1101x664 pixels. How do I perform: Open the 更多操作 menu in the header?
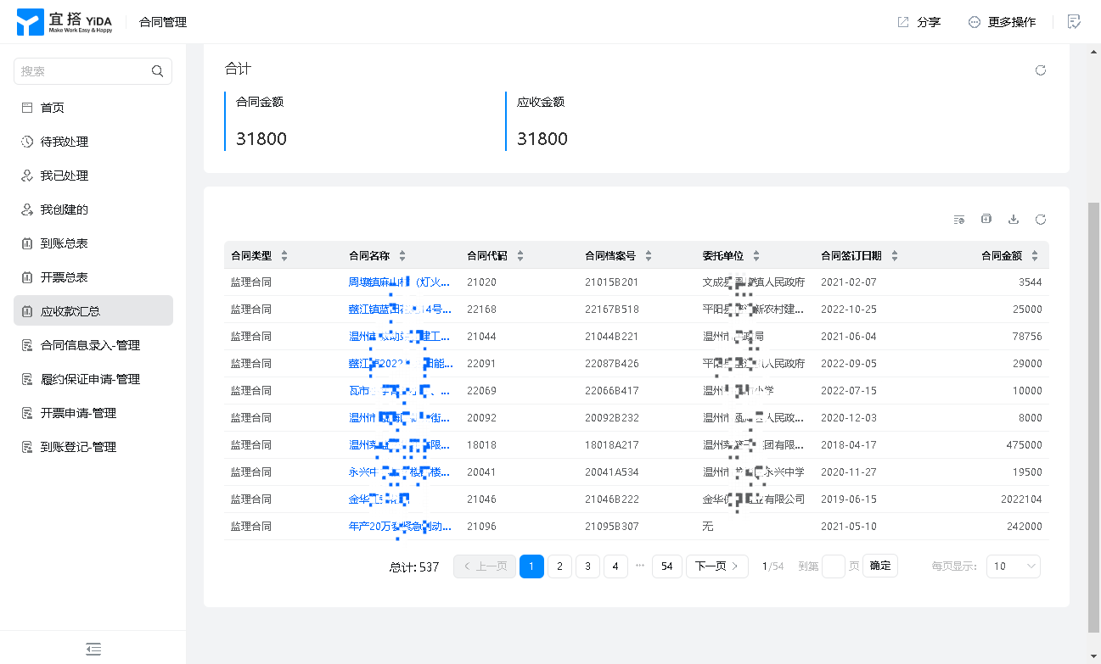[x=1002, y=22]
